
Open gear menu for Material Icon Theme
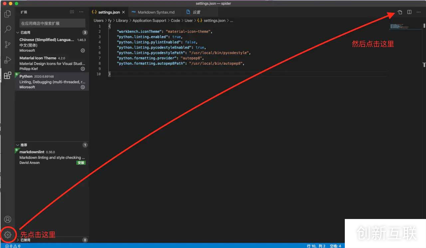(x=83, y=69)
